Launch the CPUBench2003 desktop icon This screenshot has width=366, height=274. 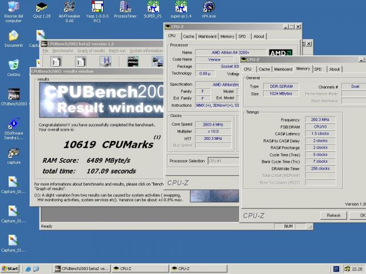click(14, 97)
